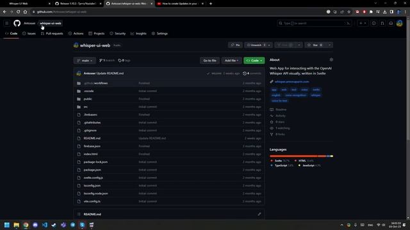Screen dimensions: 410x230
Task: Open browser home page icon
Action: tap(25, 11)
